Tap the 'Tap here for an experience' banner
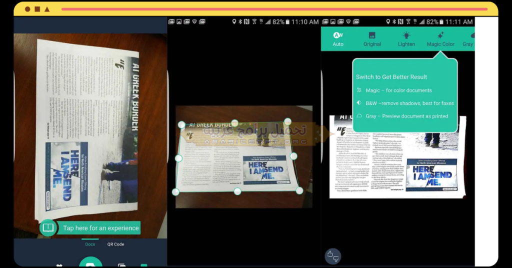Screen dimensions: 512x268 click(x=100, y=228)
